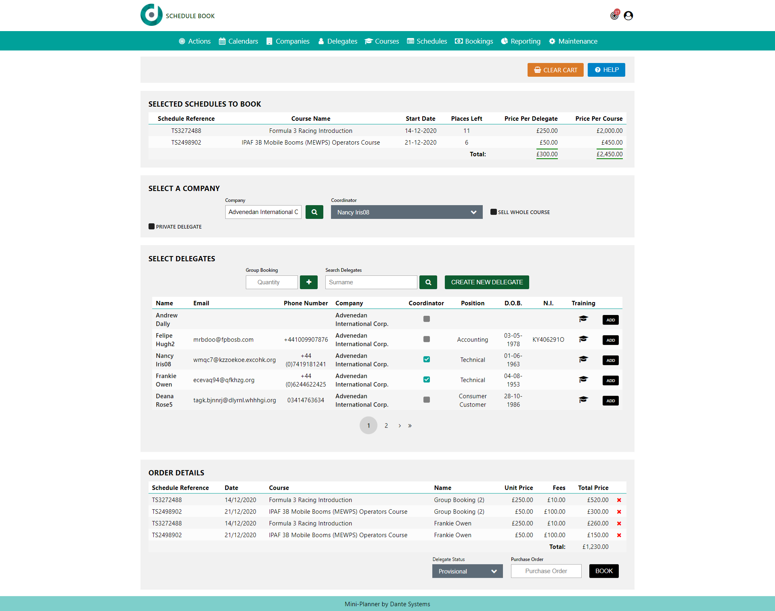Click the Maintenance gear icon
The height and width of the screenshot is (611, 775).
tap(552, 41)
